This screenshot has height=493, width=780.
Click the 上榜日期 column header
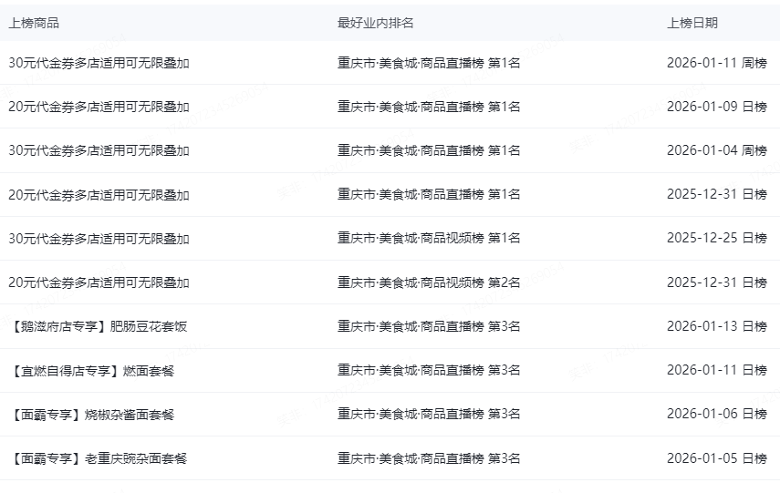click(692, 23)
